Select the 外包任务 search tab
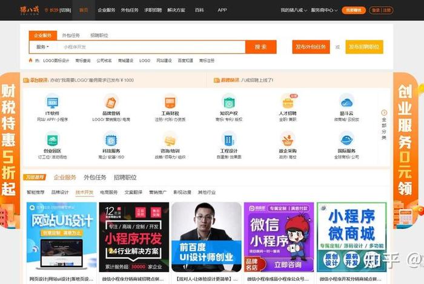 pyautogui.click(x=71, y=35)
